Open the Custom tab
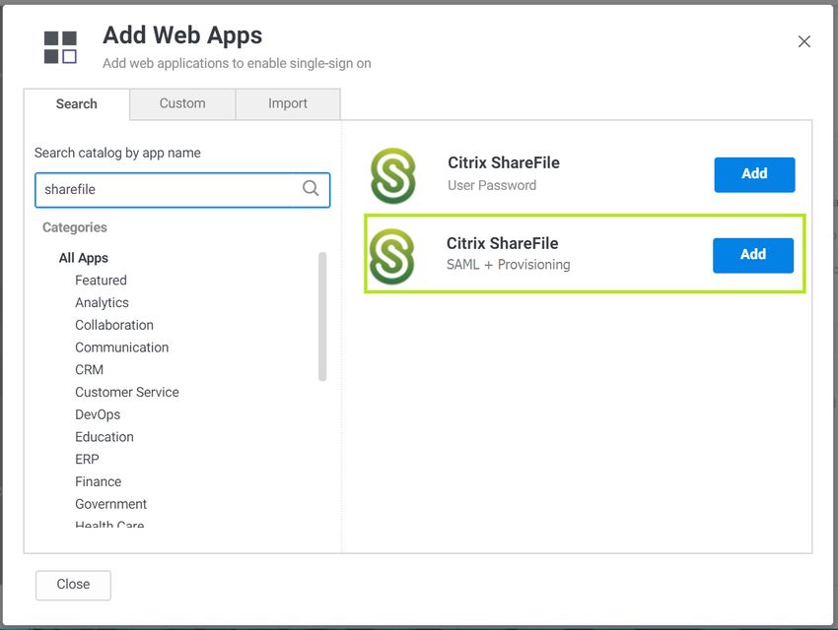The width and height of the screenshot is (838, 630). [x=182, y=103]
